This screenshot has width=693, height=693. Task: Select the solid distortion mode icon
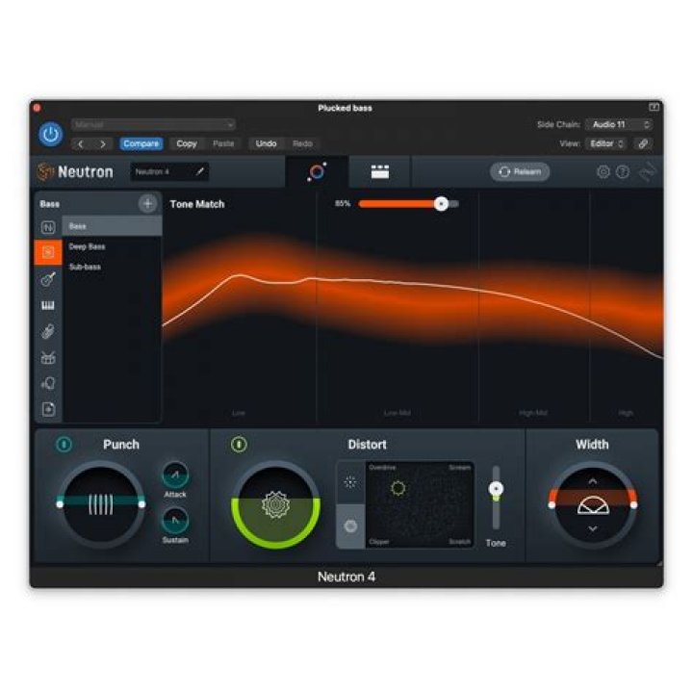click(350, 526)
